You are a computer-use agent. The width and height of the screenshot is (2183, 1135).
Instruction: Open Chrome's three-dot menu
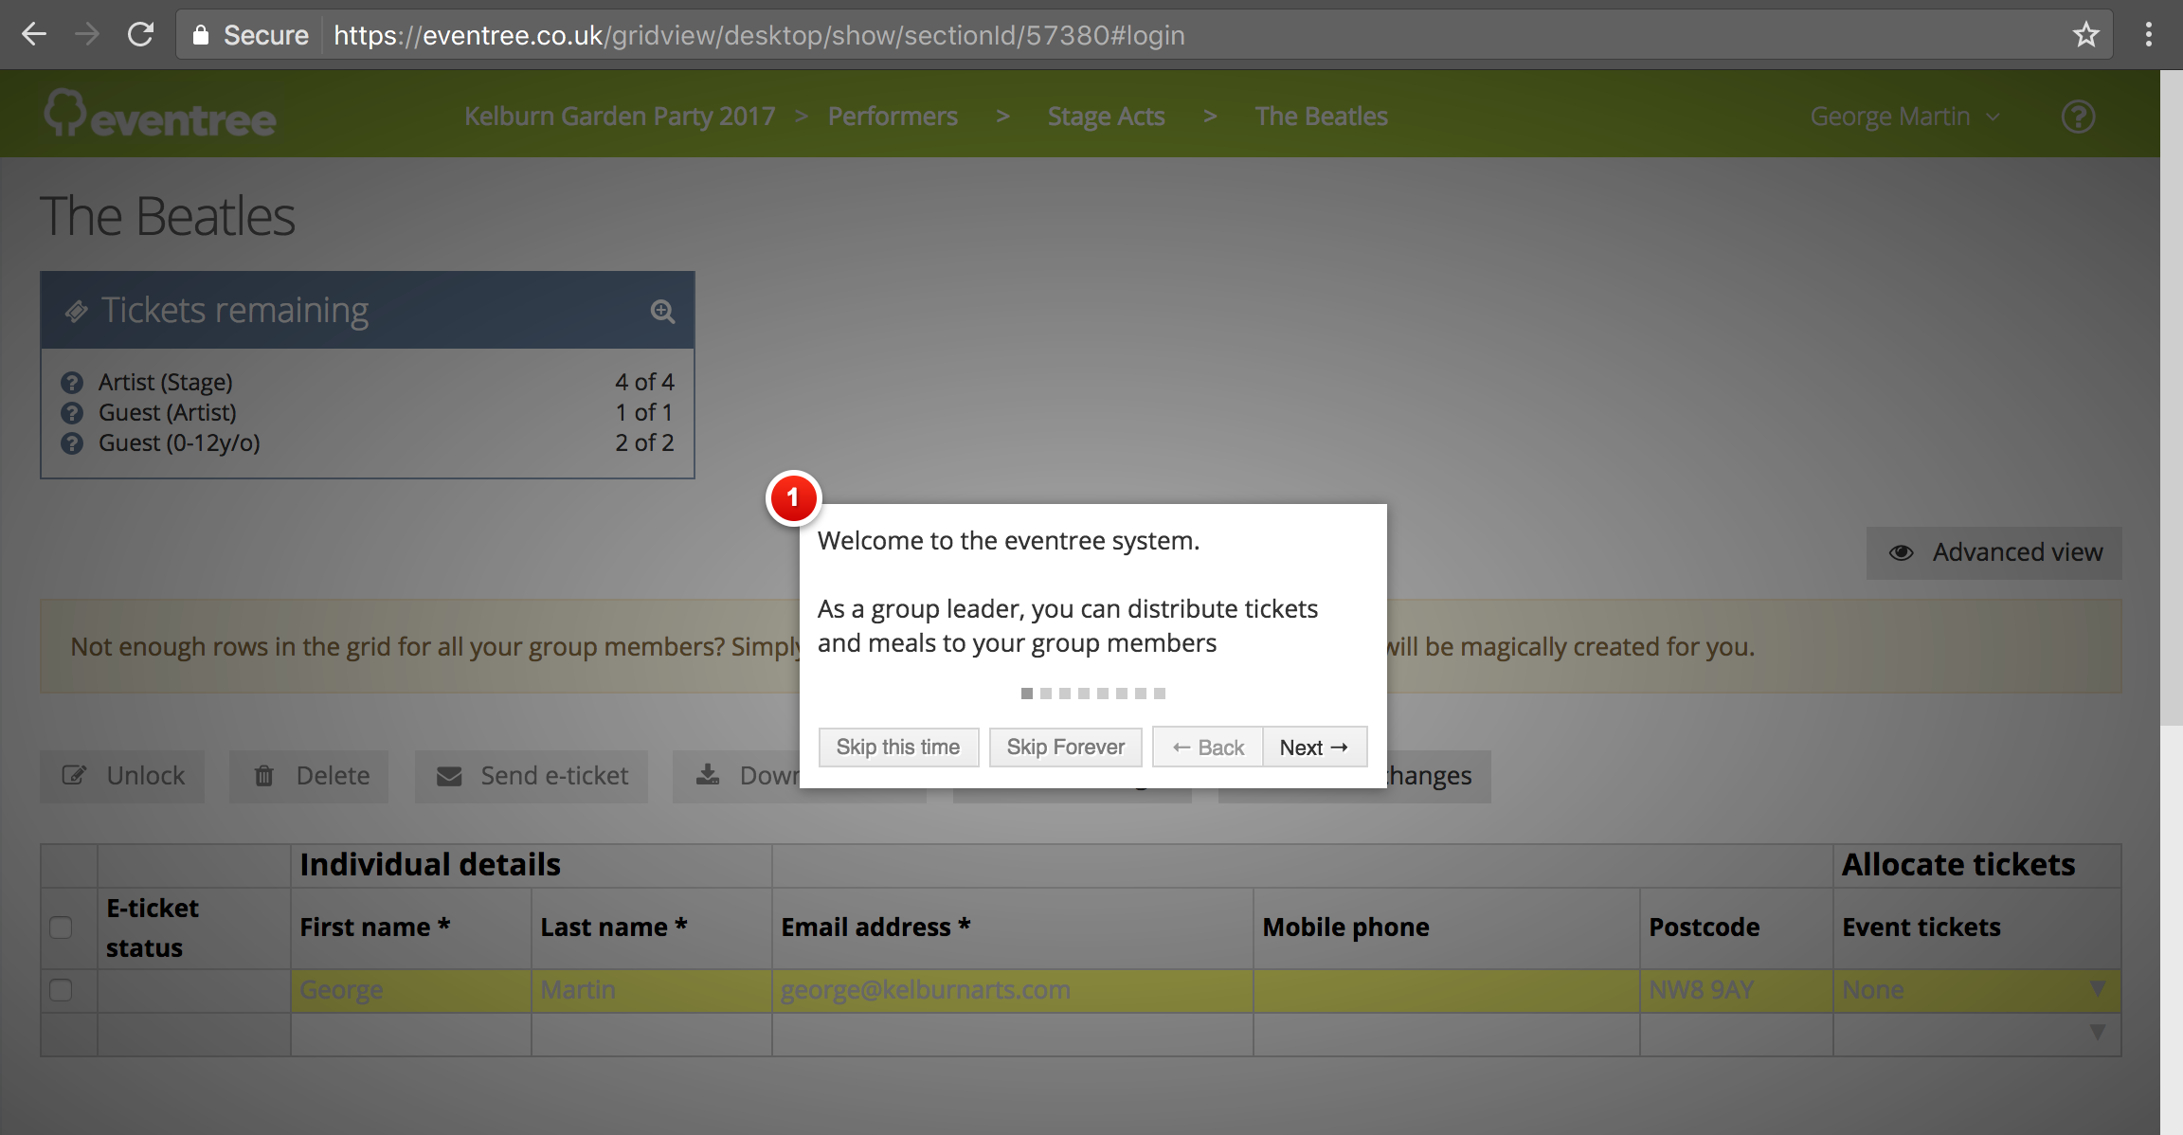pyautogui.click(x=2148, y=35)
